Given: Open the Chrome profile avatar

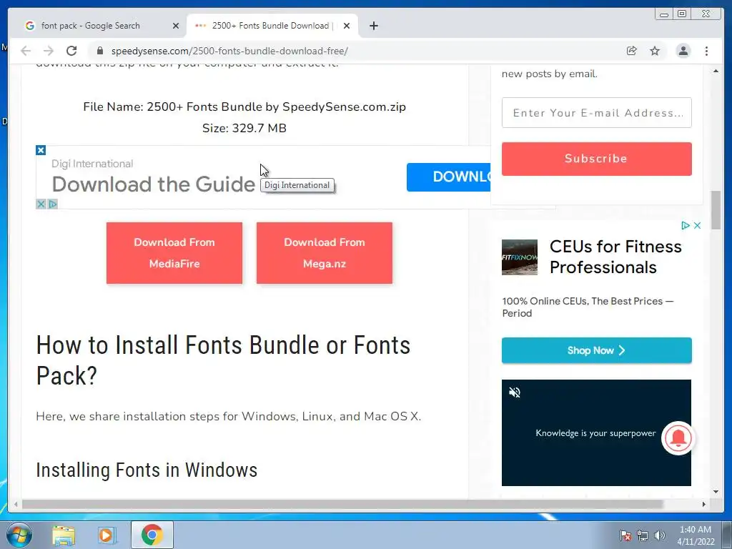Looking at the screenshot, I should pos(683,51).
